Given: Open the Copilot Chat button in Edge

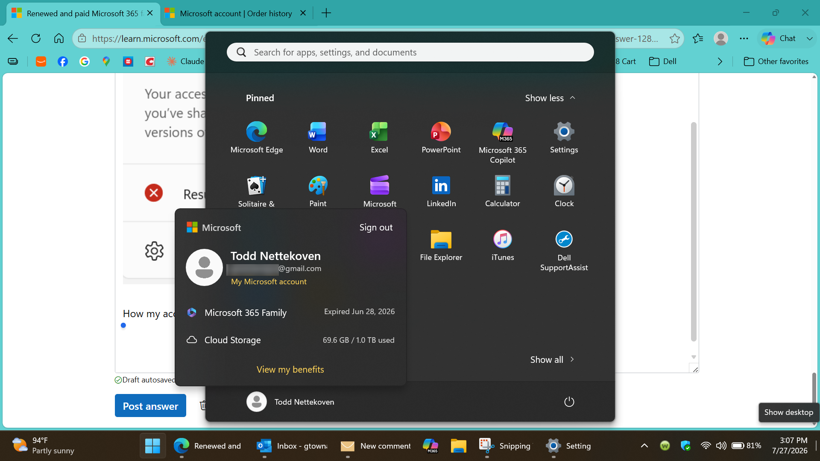Looking at the screenshot, I should (x=779, y=38).
